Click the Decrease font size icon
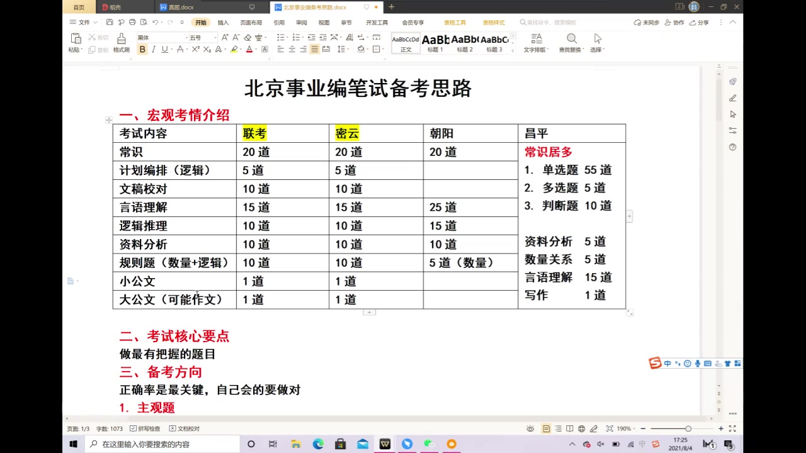This screenshot has width=806, height=453. tap(236, 38)
